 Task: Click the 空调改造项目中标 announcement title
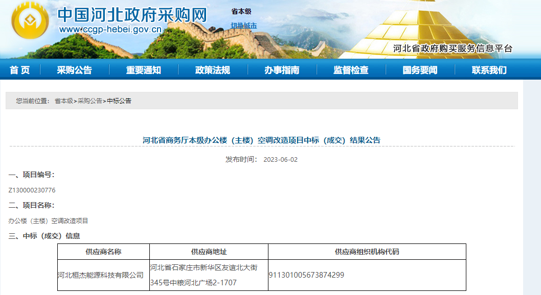(x=261, y=140)
